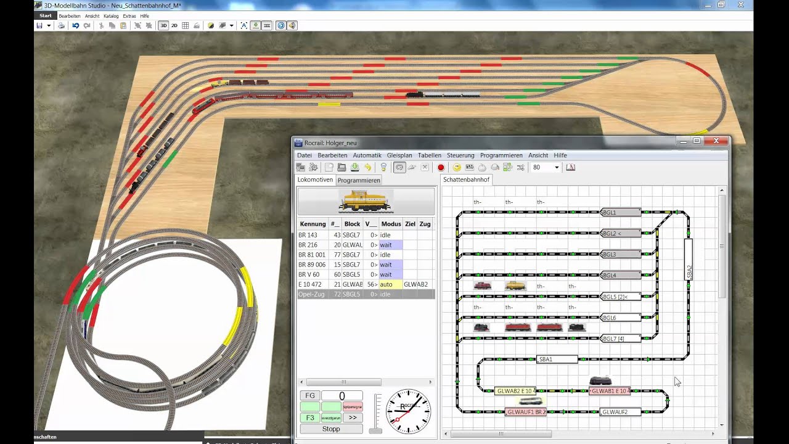Select the Opel-Zug row
This screenshot has width=789, height=444.
(x=366, y=294)
